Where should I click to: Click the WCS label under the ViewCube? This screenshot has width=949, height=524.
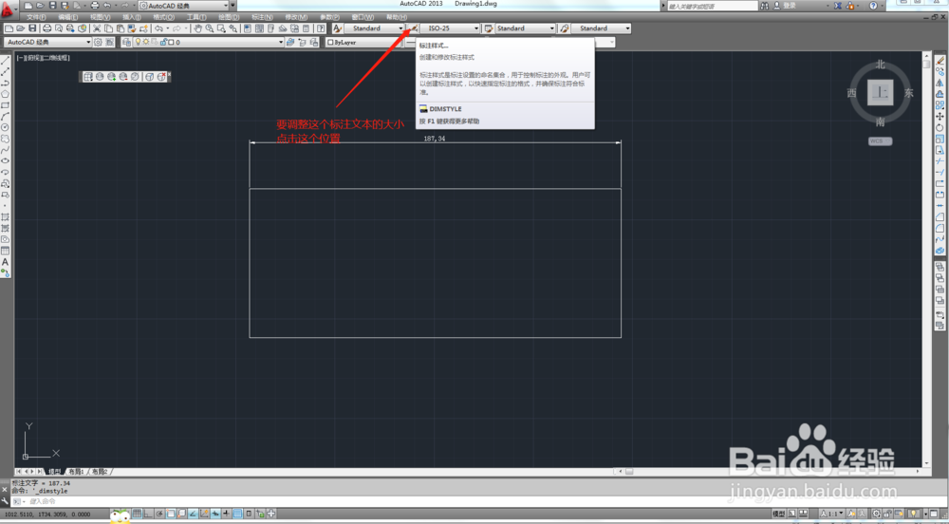pyautogui.click(x=880, y=141)
